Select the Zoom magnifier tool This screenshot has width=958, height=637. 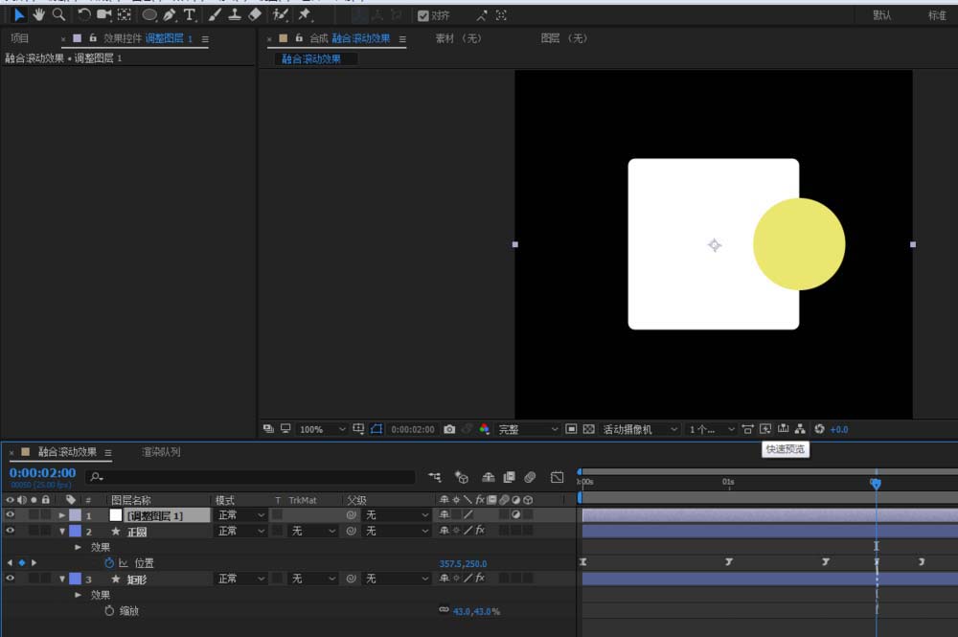pos(59,14)
